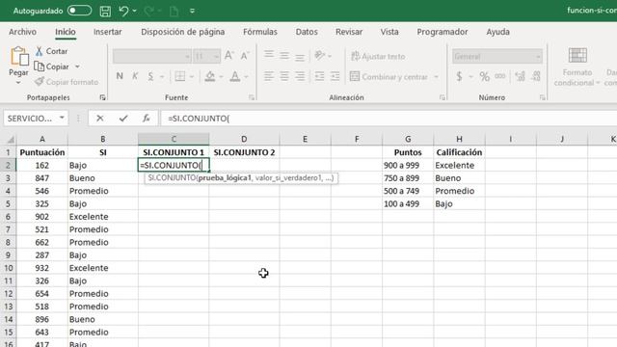Open the Archivo menu
This screenshot has width=617, height=347.
[22, 32]
